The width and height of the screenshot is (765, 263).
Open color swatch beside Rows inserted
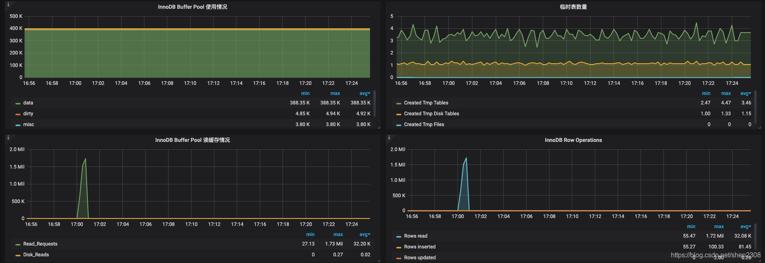(399, 247)
